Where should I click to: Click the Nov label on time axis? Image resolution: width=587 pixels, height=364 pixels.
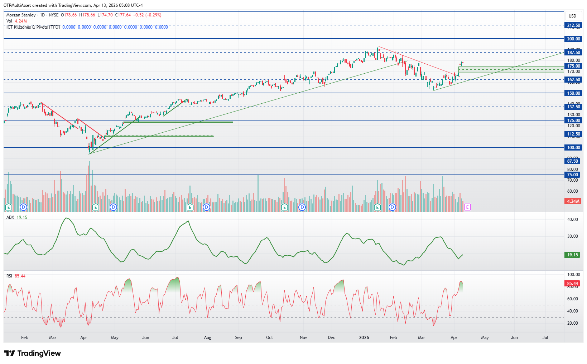click(x=303, y=338)
